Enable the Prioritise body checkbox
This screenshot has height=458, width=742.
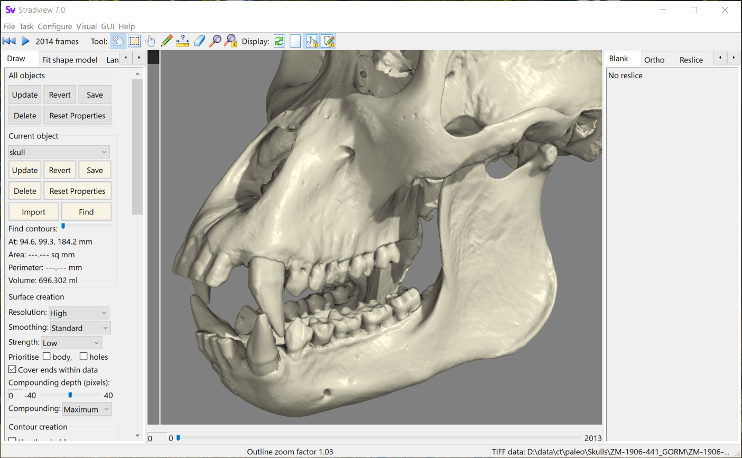[47, 357]
